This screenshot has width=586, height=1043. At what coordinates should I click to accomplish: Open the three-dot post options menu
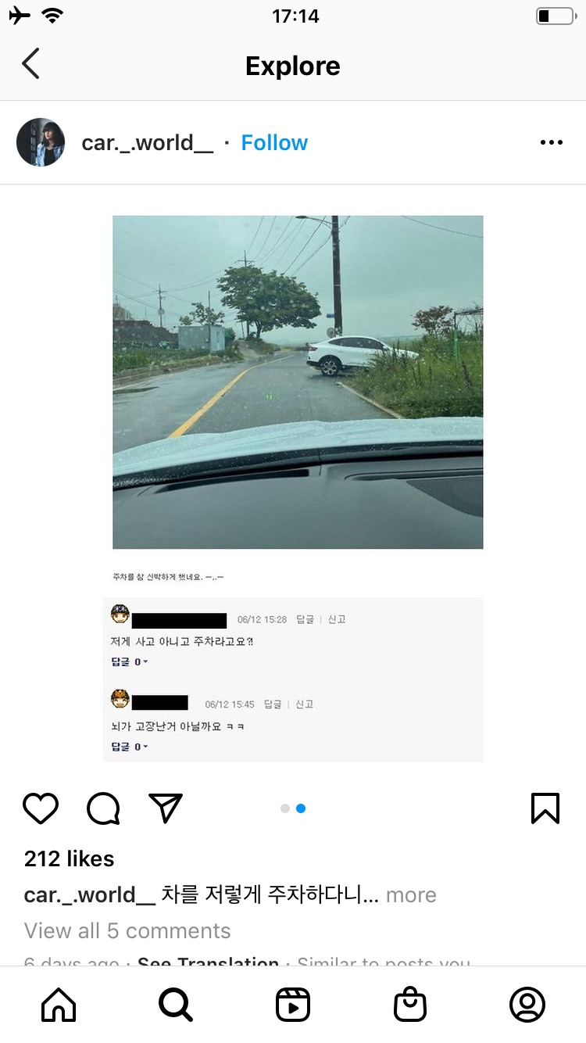point(551,142)
